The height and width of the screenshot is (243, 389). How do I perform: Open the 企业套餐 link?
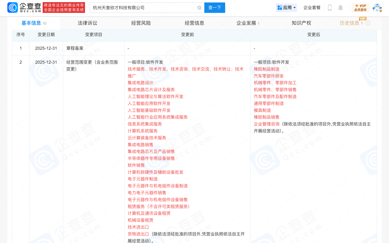(x=312, y=8)
